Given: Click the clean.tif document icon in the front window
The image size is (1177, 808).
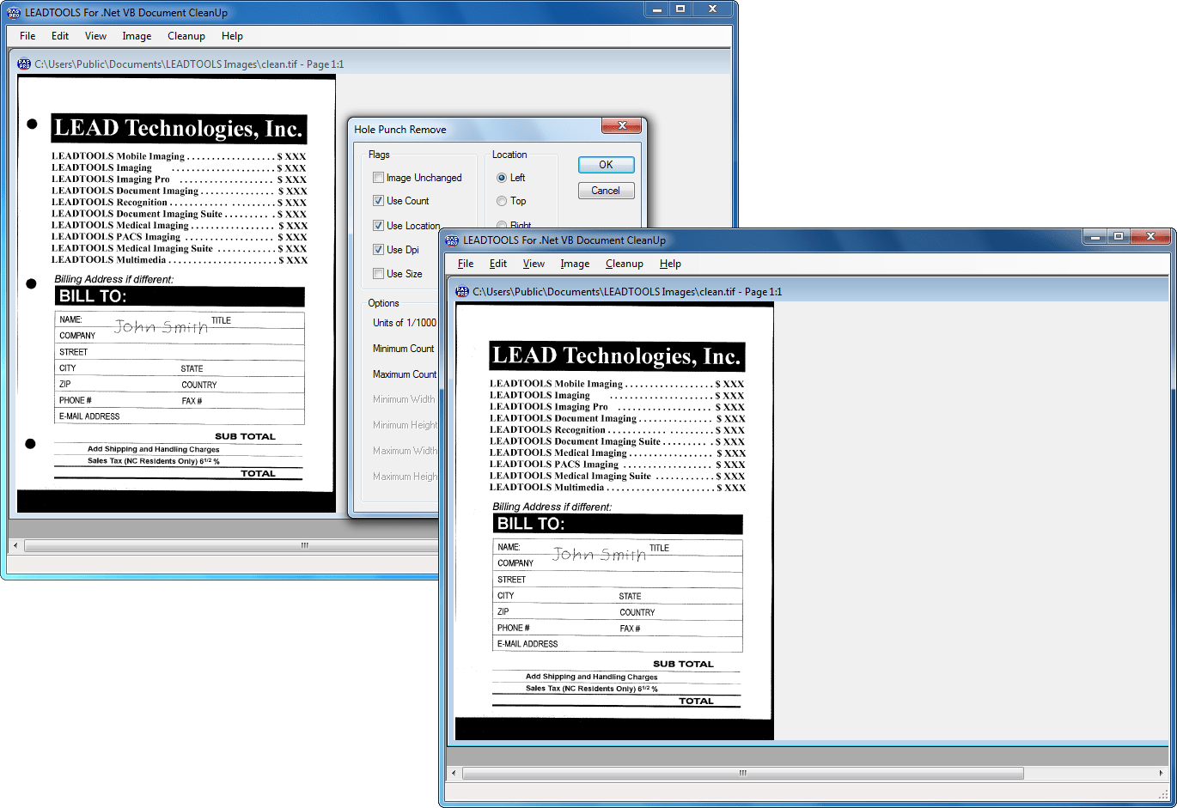Looking at the screenshot, I should click(462, 292).
